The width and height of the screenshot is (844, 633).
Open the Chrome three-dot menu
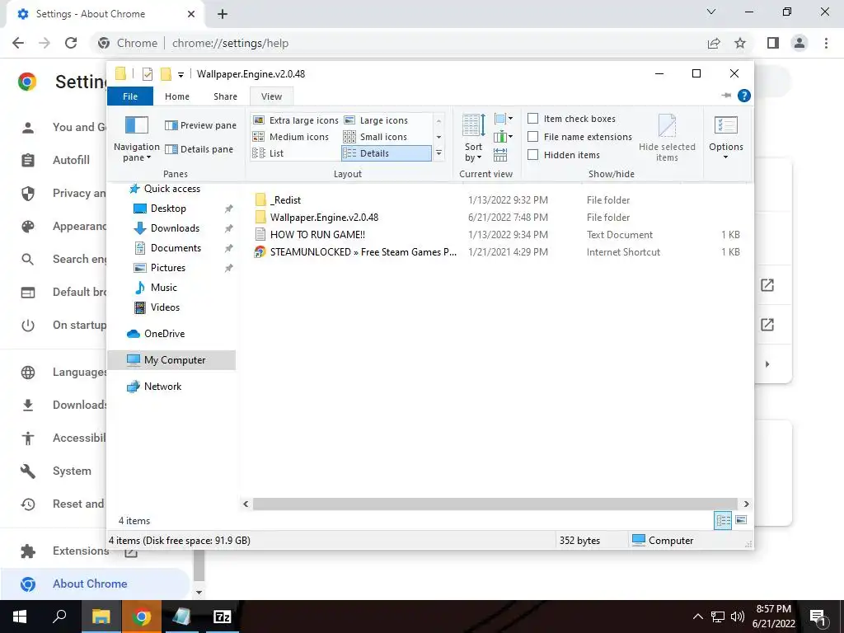coord(826,43)
